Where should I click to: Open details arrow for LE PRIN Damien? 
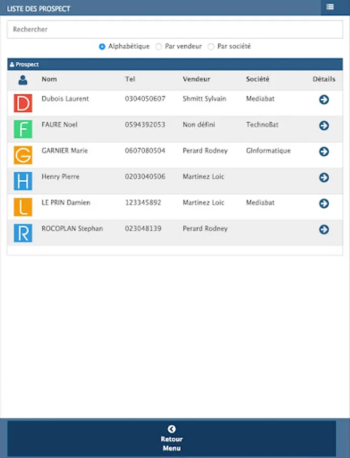pos(324,204)
